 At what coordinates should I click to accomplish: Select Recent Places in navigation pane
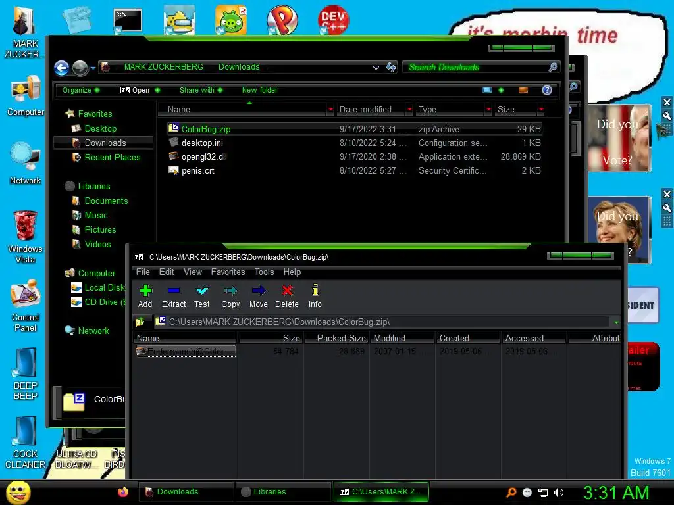[x=113, y=157]
